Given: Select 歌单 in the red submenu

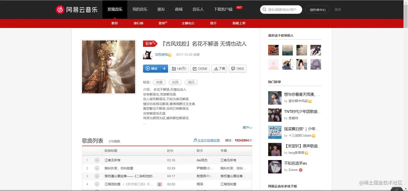Looking at the screenshot, I should click(163, 23).
